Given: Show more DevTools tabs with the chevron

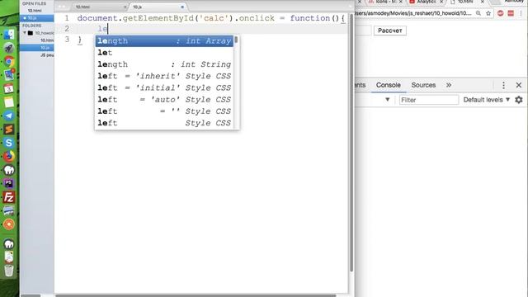Looking at the screenshot, I should point(449,85).
